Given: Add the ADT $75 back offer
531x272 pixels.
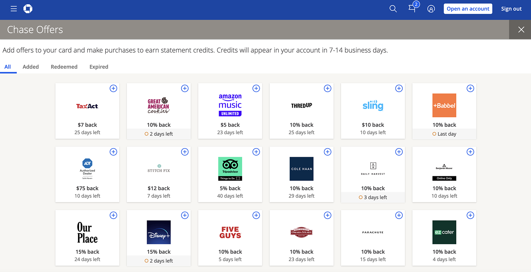Looking at the screenshot, I should coord(114,152).
